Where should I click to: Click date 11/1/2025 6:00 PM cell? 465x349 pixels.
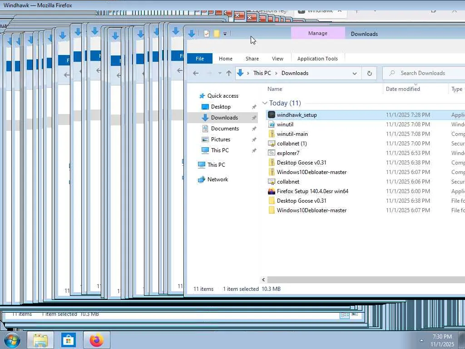408,191
